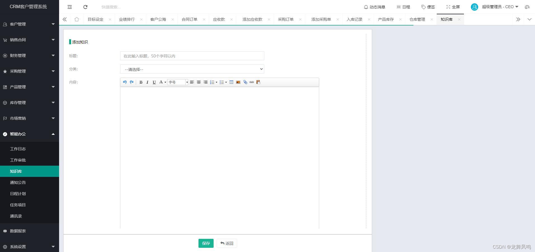Expand the 采购管理 sidebar menu
Screen dimensions: 535x252
(x=29, y=71)
